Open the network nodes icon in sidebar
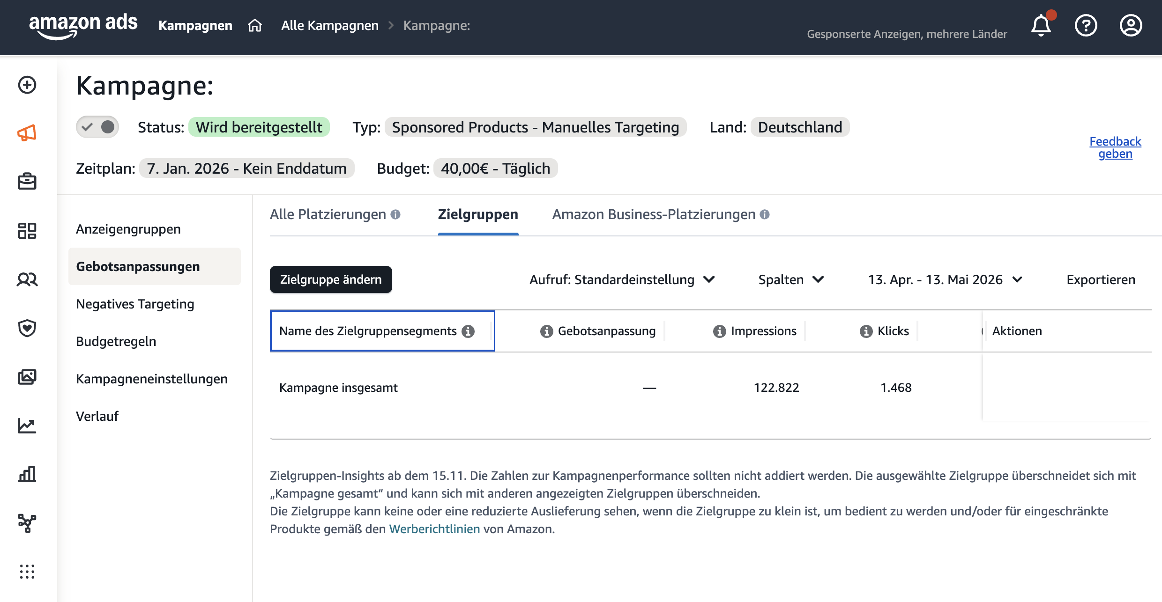The image size is (1162, 602). tap(27, 523)
